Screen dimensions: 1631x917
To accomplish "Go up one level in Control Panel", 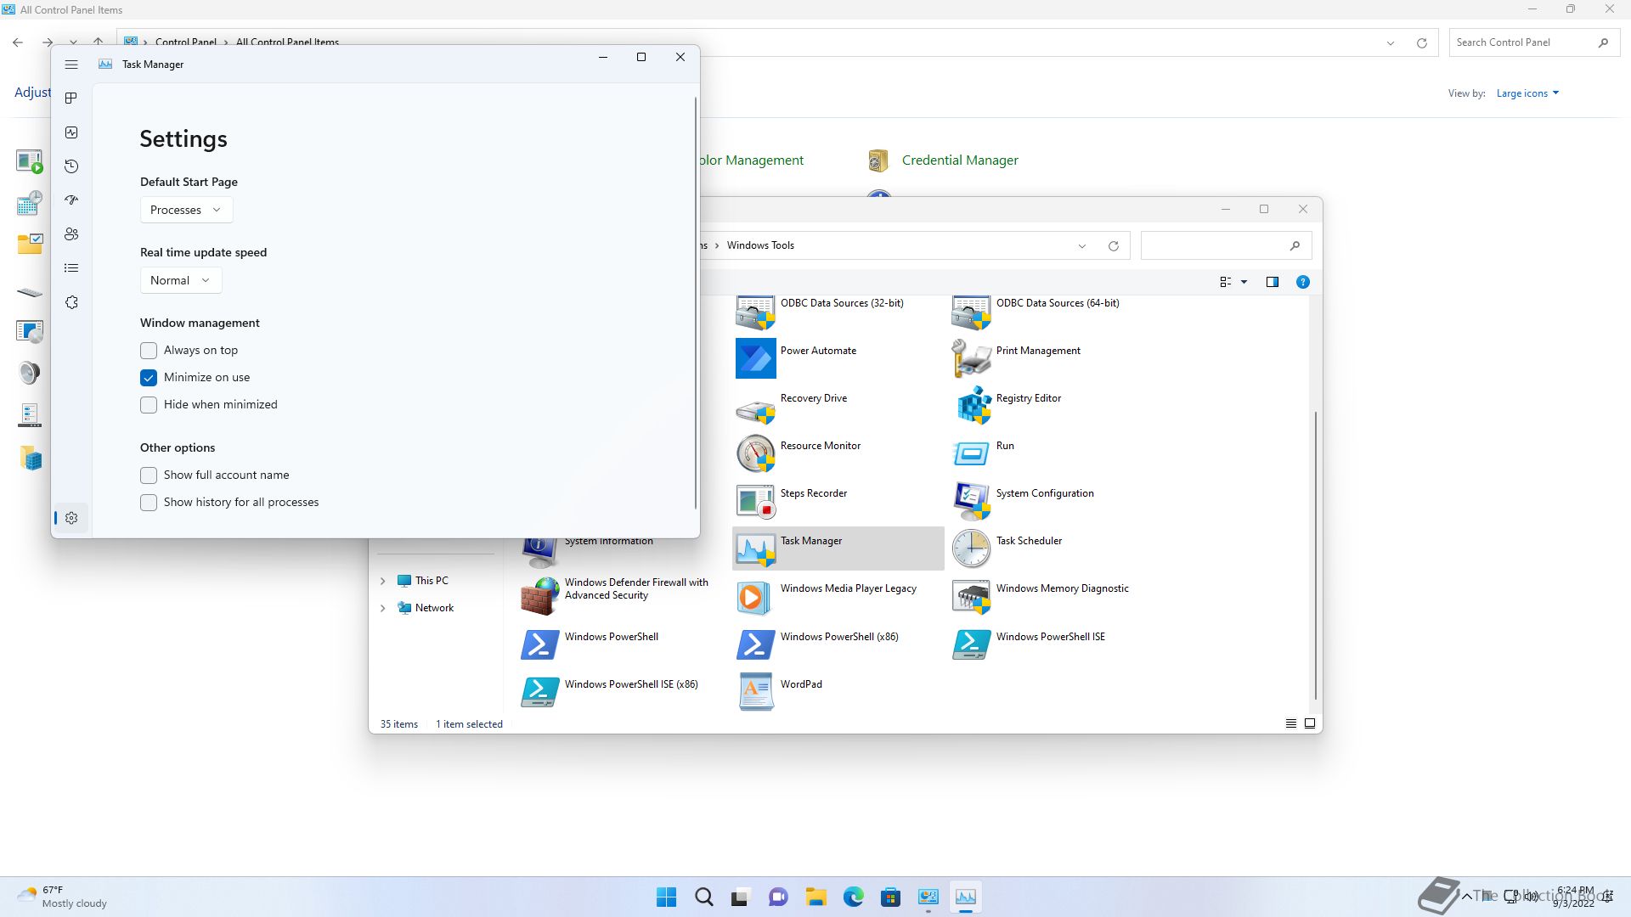I will pos(99,42).
